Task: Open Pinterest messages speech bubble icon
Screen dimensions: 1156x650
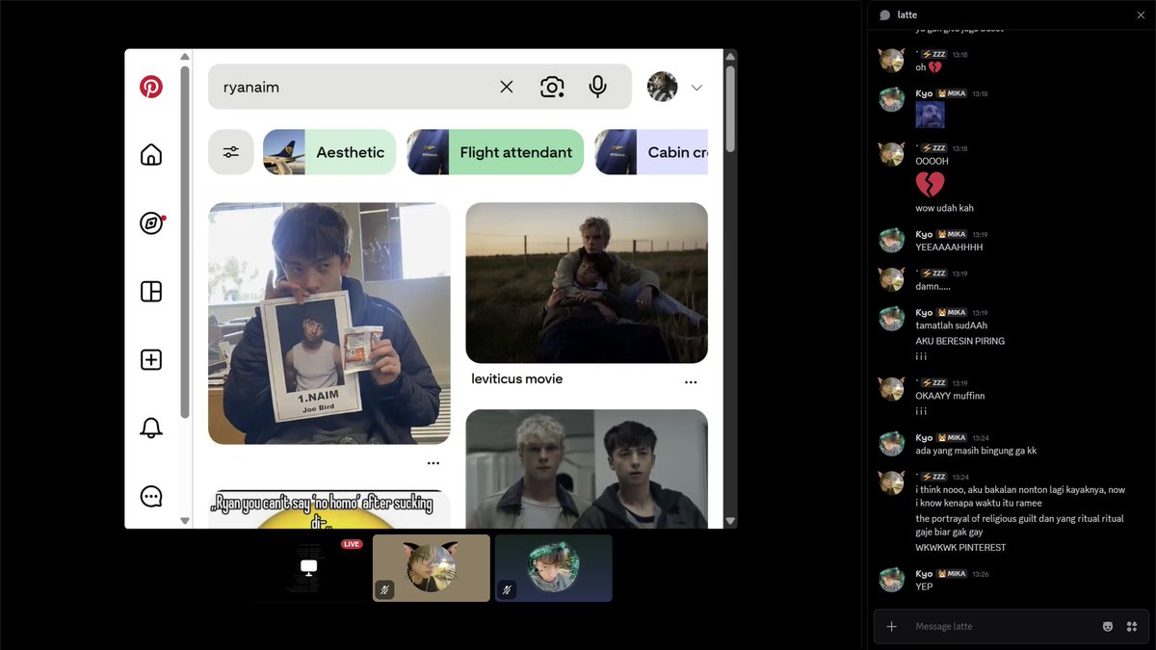Action: tap(151, 497)
